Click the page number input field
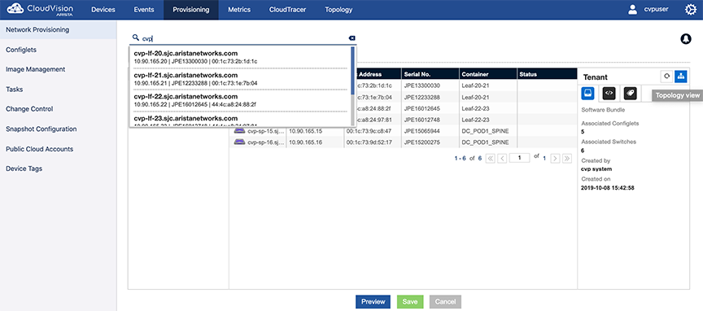The height and width of the screenshot is (311, 703). click(x=520, y=158)
